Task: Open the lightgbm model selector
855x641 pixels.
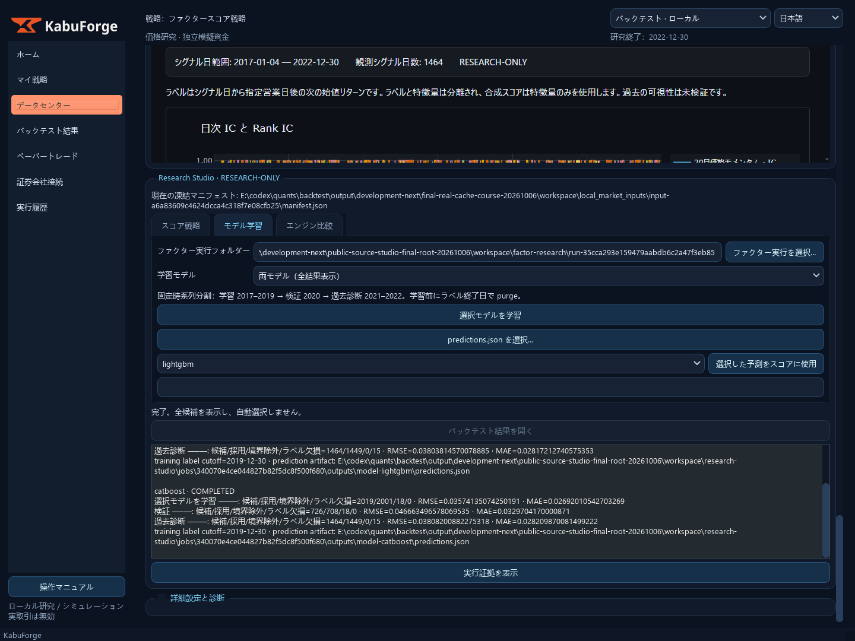Action: (431, 364)
